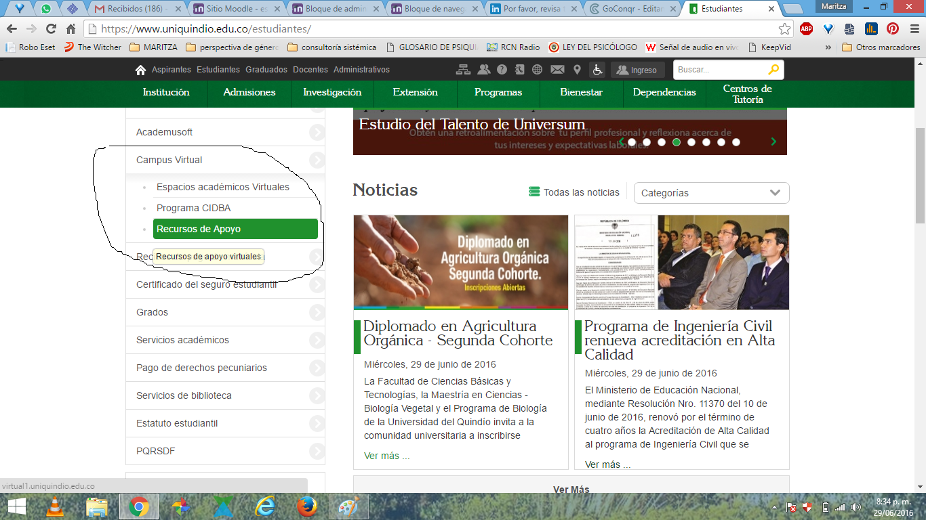Viewport: 926px width, 520px height.
Task: Open the wheelchair accessibility icon
Action: [597, 70]
